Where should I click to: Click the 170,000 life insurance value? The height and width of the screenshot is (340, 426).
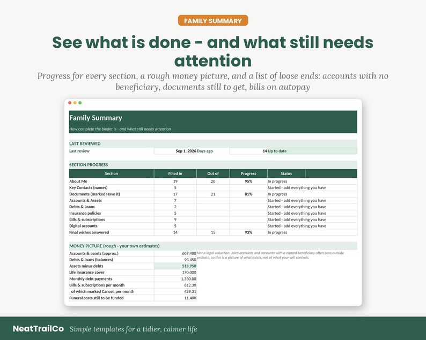pos(175,273)
